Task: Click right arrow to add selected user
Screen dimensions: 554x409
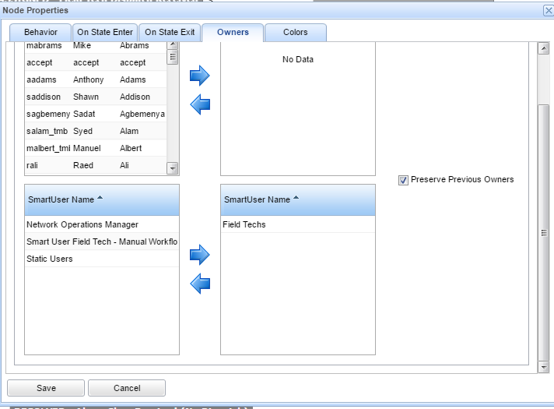Action: (x=200, y=76)
